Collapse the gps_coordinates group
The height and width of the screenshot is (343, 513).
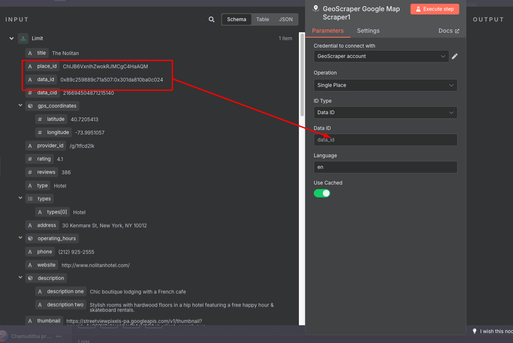click(x=20, y=106)
